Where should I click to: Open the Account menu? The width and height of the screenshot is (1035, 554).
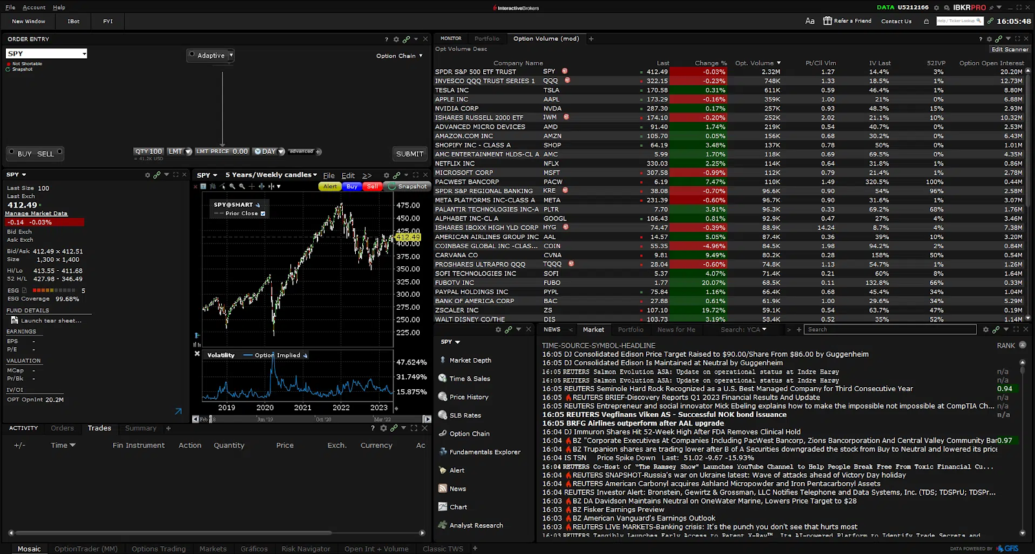[x=34, y=8]
